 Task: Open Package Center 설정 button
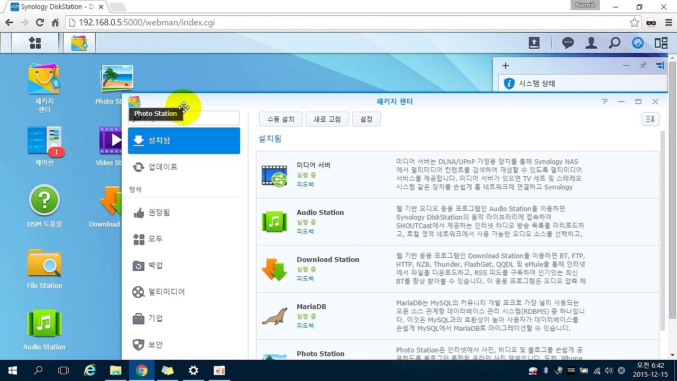(x=367, y=119)
